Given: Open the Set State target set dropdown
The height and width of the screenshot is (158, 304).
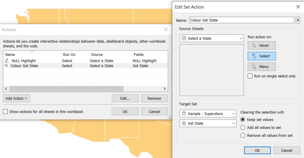Looking at the screenshot, I should (208, 123).
